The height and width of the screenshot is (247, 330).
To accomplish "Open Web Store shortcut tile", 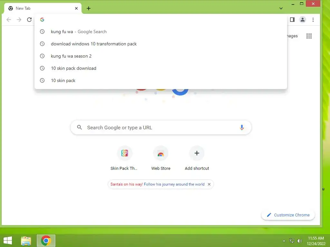I will [161, 158].
